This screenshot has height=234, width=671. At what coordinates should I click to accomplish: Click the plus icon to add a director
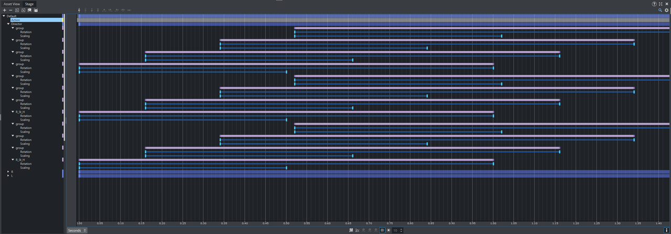(4, 10)
